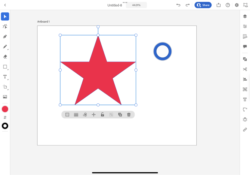Click the Share button

pos(203,5)
